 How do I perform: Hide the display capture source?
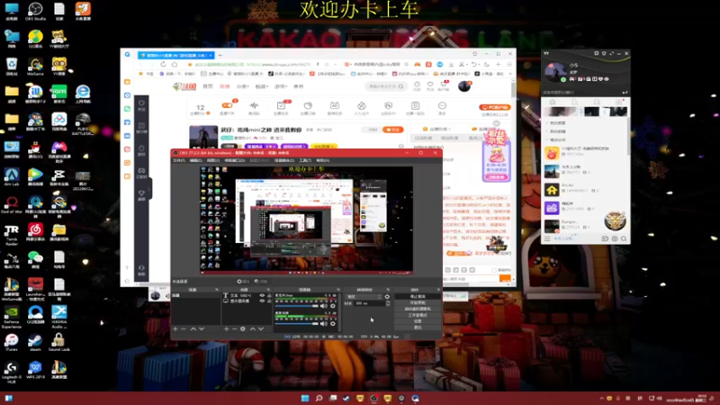click(262, 301)
